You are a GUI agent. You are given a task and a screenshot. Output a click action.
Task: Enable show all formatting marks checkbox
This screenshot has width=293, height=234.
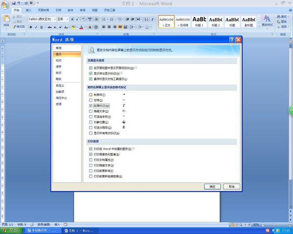91,133
